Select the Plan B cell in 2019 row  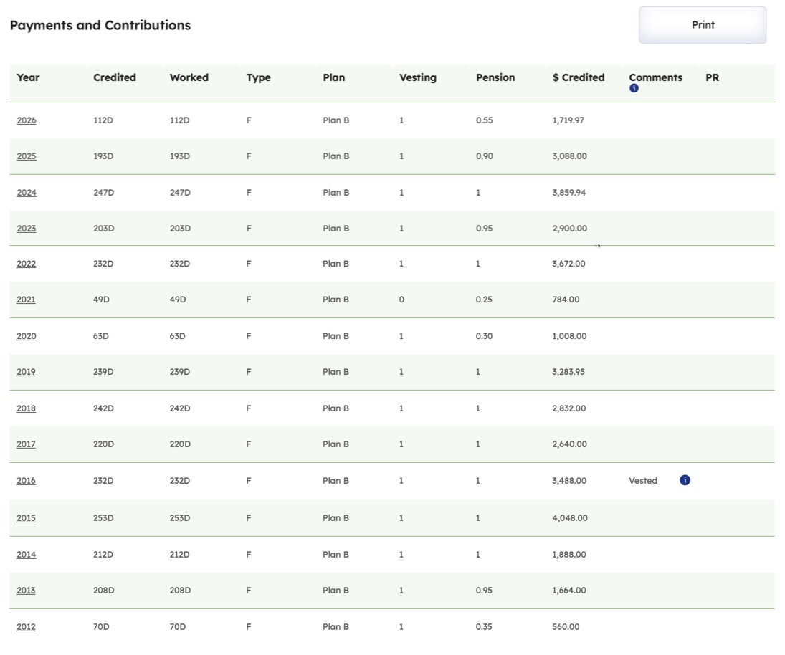[336, 372]
